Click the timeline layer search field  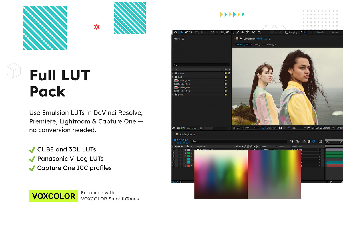[239, 141]
